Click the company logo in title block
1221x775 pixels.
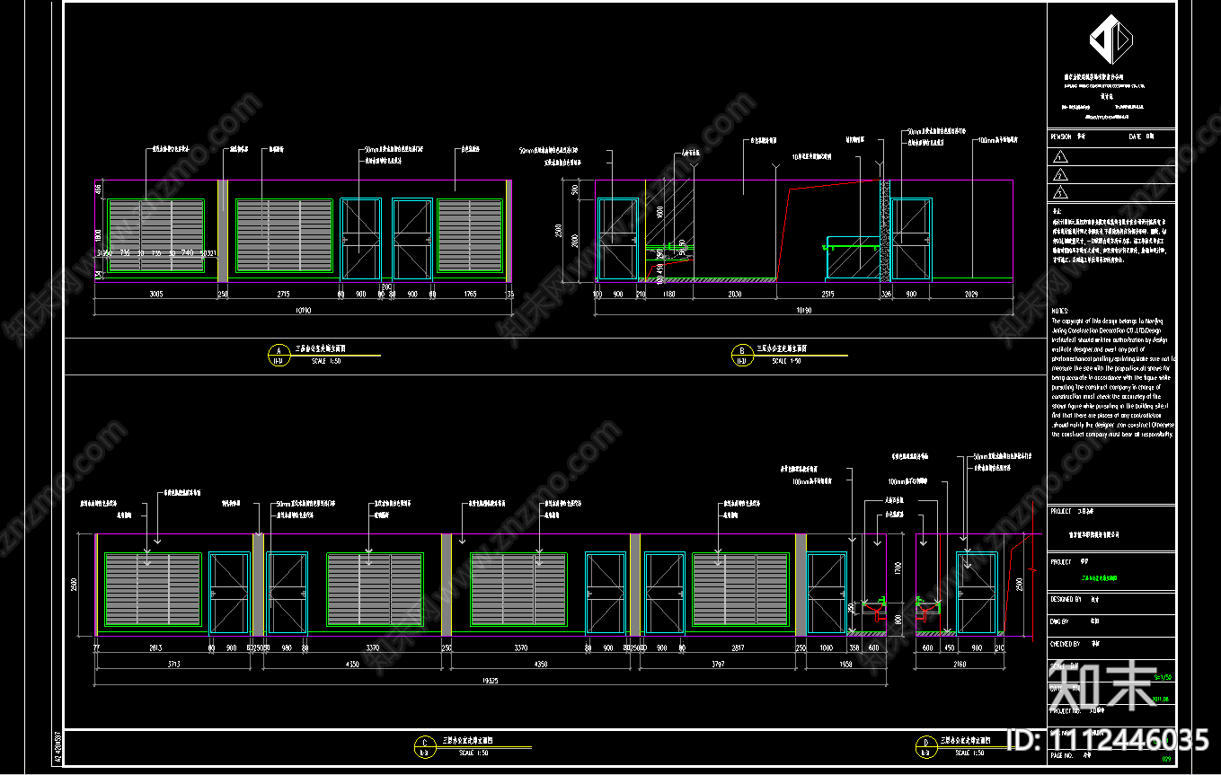1110,40
